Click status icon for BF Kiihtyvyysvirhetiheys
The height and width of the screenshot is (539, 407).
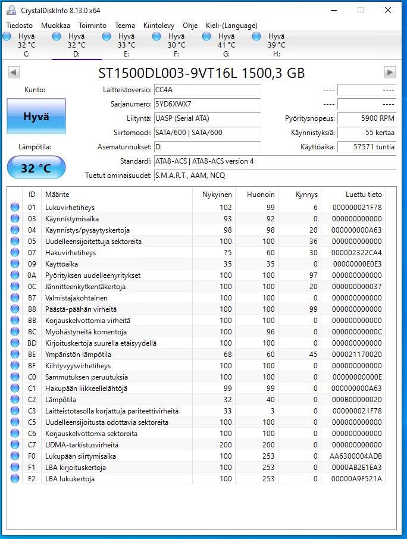(15, 366)
